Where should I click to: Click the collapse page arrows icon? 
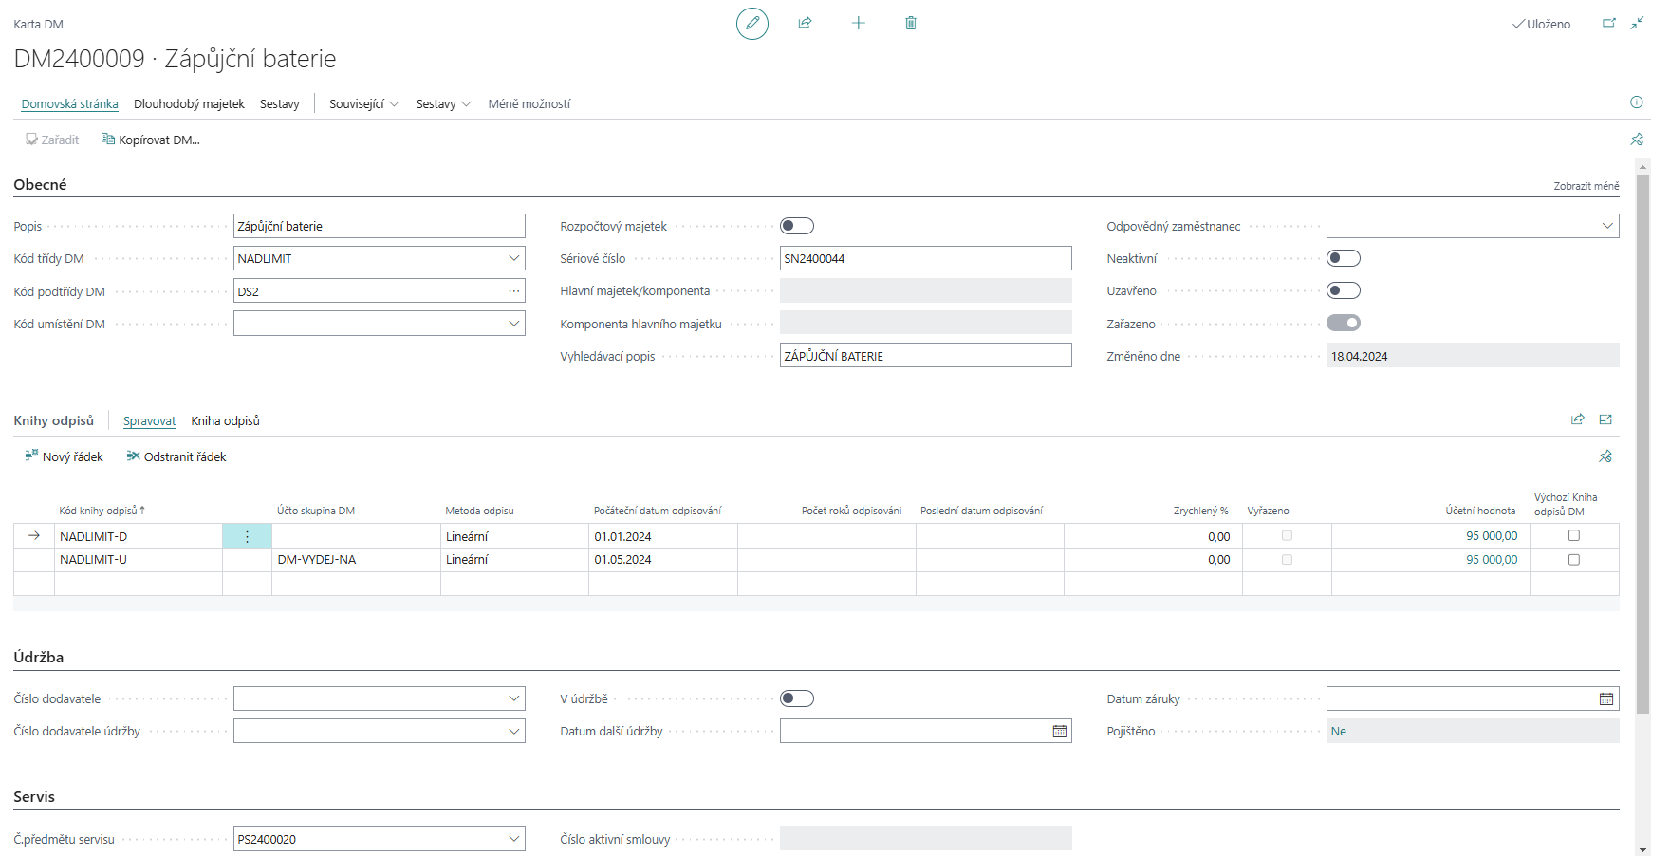click(x=1637, y=23)
